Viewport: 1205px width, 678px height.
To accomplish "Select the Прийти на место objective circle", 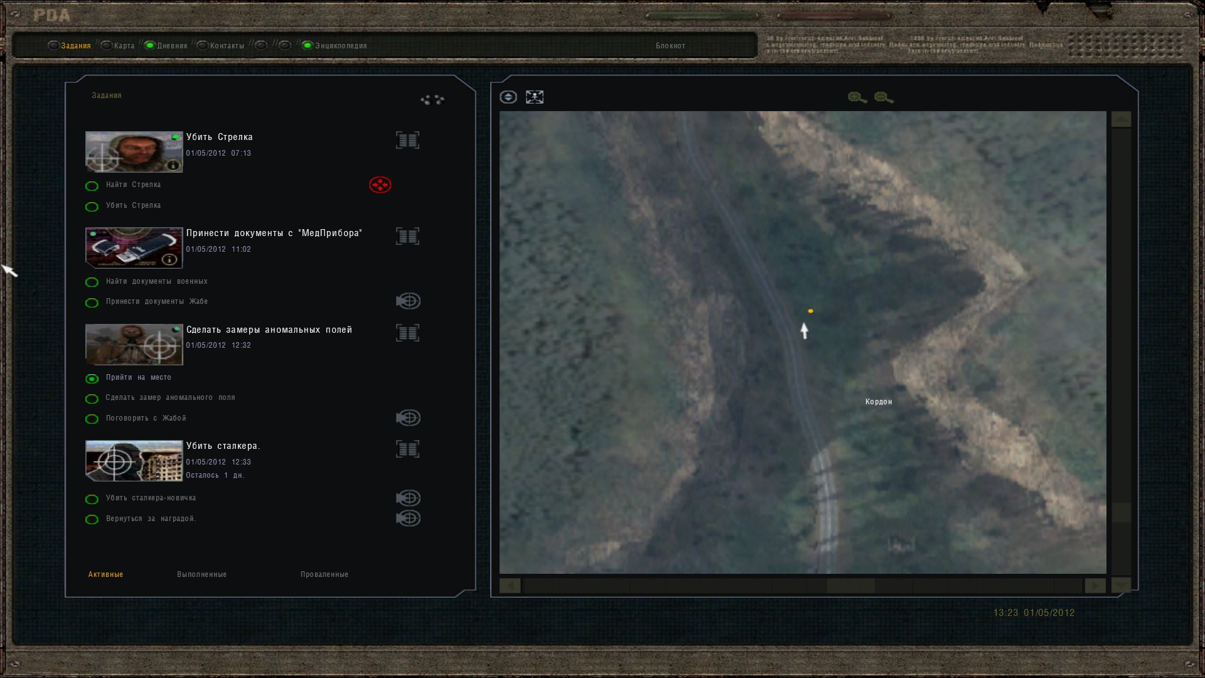I will (92, 379).
